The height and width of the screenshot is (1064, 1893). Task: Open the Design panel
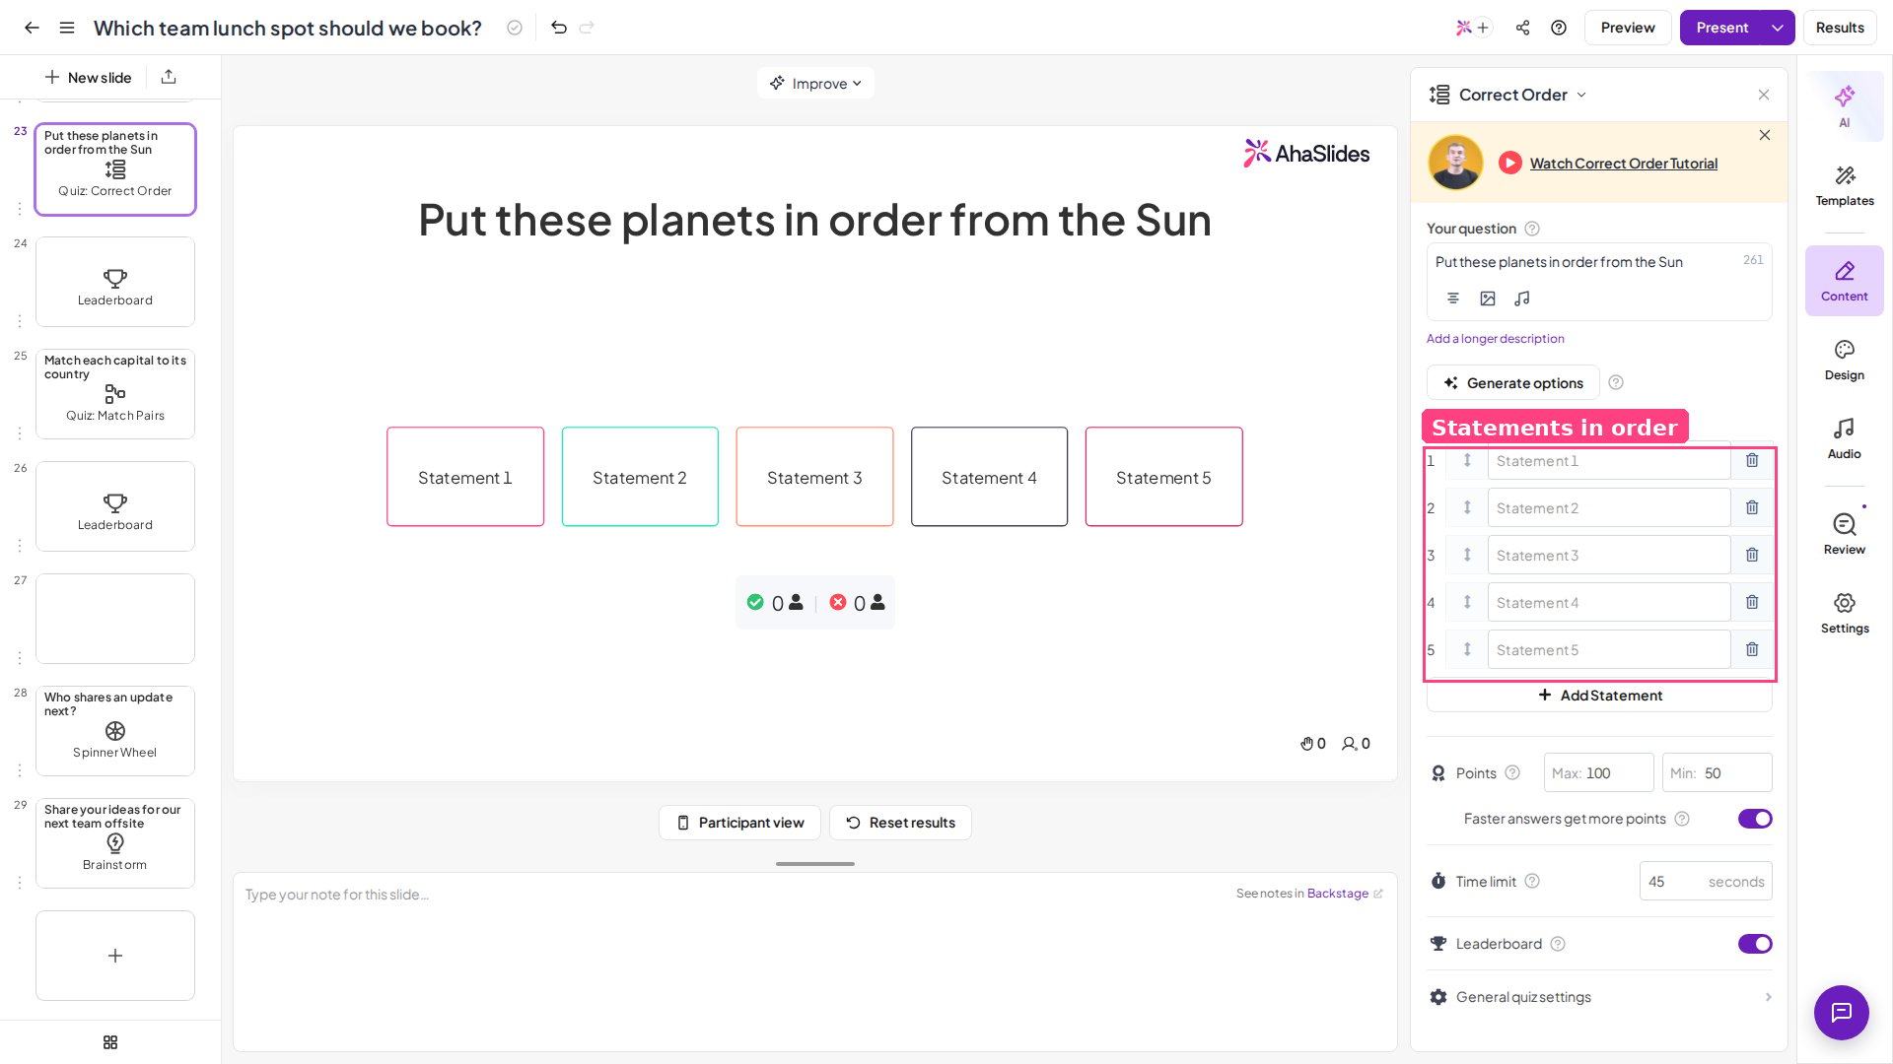pos(1844,361)
